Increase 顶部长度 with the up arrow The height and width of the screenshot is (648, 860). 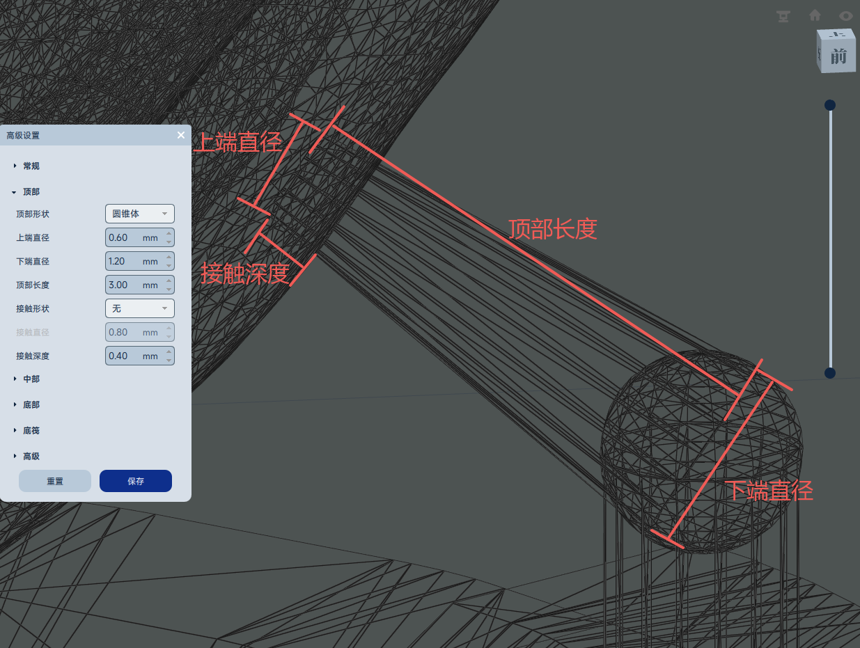click(169, 280)
